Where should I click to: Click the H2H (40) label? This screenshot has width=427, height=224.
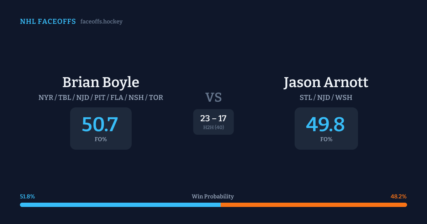click(213, 127)
